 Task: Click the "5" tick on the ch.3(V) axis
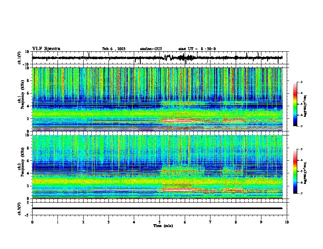[29, 203]
